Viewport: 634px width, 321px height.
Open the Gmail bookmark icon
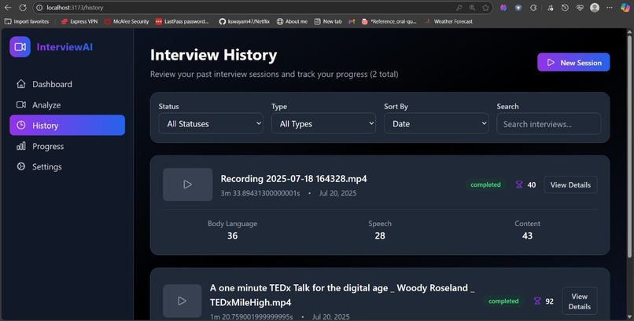pos(352,21)
